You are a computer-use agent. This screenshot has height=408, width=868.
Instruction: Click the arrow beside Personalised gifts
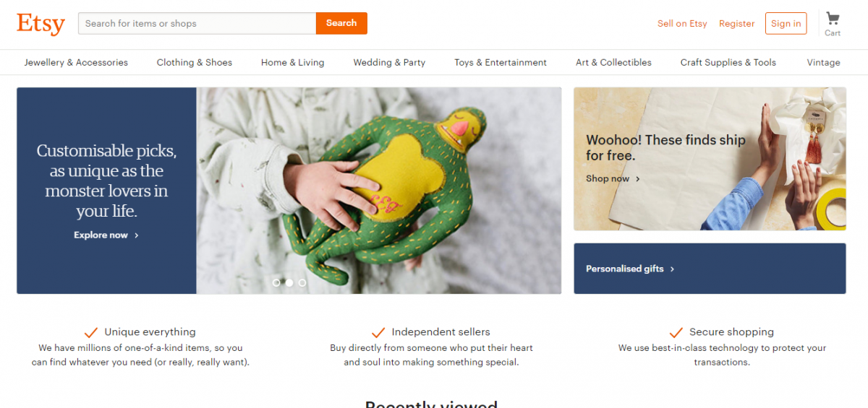click(672, 269)
